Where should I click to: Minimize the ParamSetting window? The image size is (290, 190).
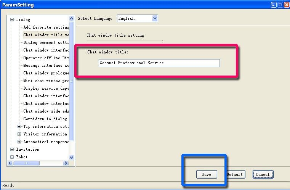(274, 5)
